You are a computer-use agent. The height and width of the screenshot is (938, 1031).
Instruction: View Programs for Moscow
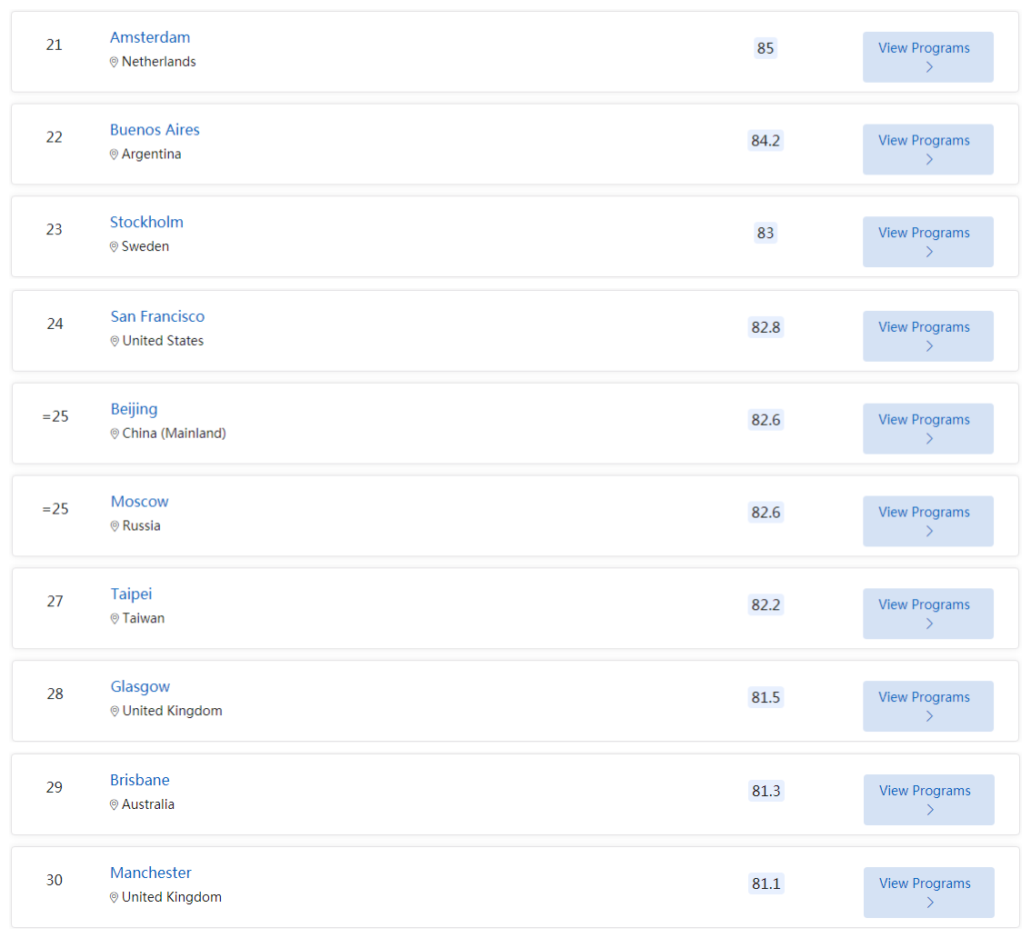click(927, 521)
